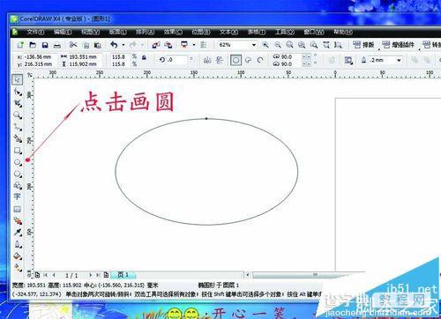Image resolution: width=441 pixels, height=319 pixels.
Task: Click the Paste icon in toolbar
Action: [x=98, y=45]
